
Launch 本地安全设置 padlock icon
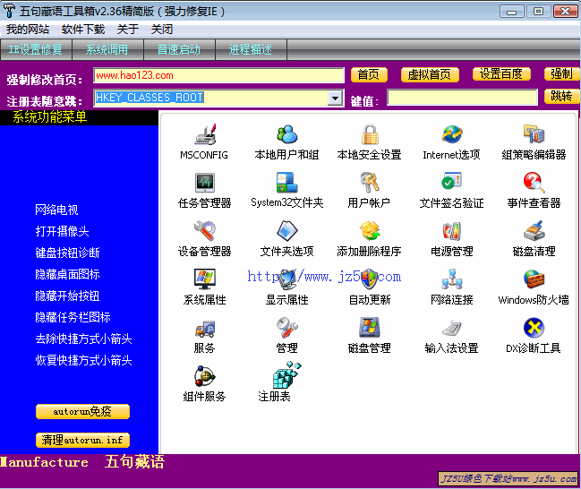tap(370, 134)
